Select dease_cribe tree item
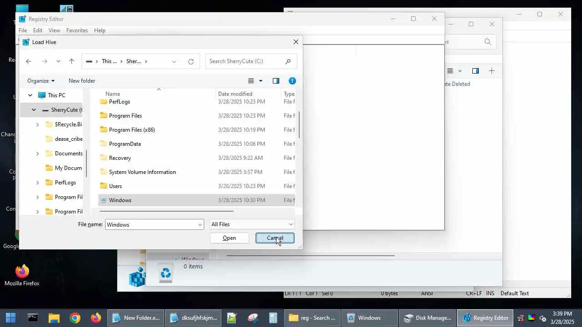582x327 pixels. (x=64, y=139)
